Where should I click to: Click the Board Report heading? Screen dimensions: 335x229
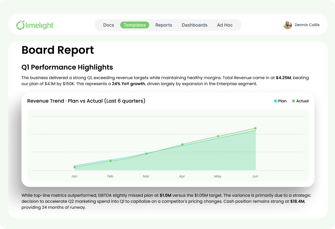[58, 50]
